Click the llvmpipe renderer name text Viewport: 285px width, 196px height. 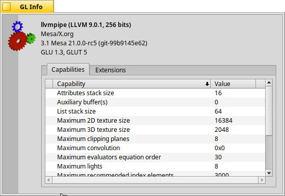86,24
